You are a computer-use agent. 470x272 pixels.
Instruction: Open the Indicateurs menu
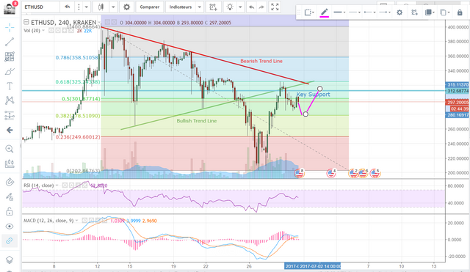pyautogui.click(x=181, y=7)
